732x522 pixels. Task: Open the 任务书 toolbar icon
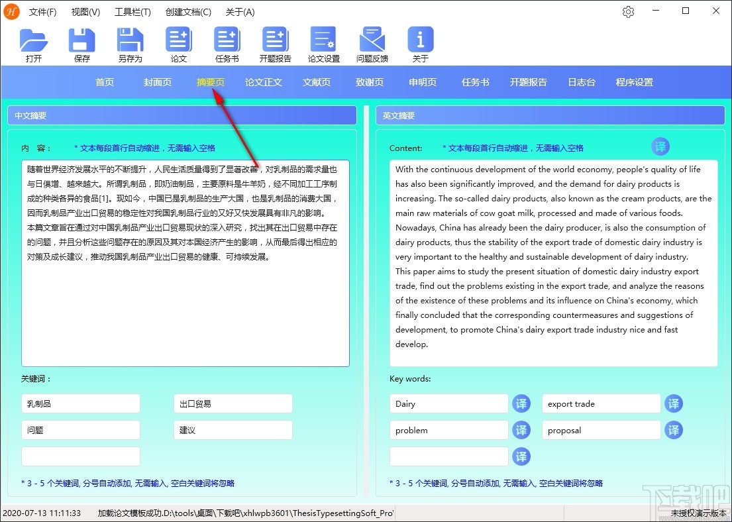[x=227, y=42]
